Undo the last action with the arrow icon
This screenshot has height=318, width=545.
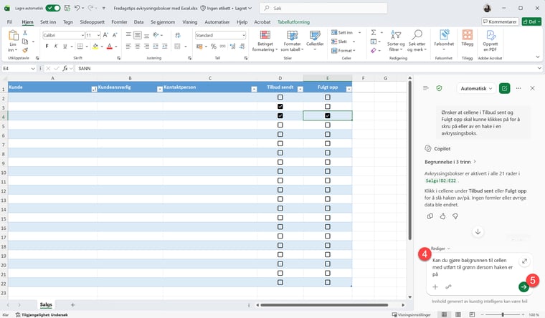(77, 8)
